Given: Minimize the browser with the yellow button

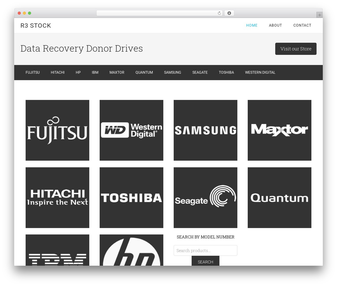Looking at the screenshot, I should [x=24, y=13].
